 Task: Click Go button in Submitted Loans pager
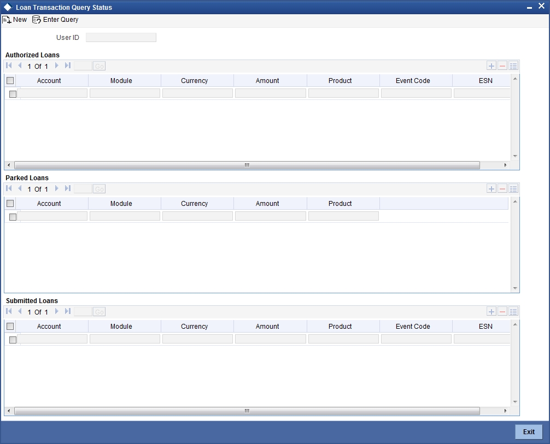100,312
